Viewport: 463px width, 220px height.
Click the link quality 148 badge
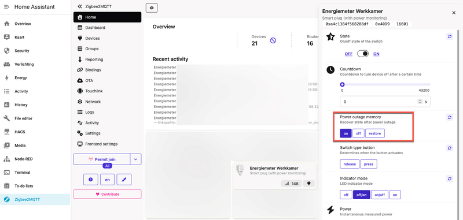pos(291,184)
